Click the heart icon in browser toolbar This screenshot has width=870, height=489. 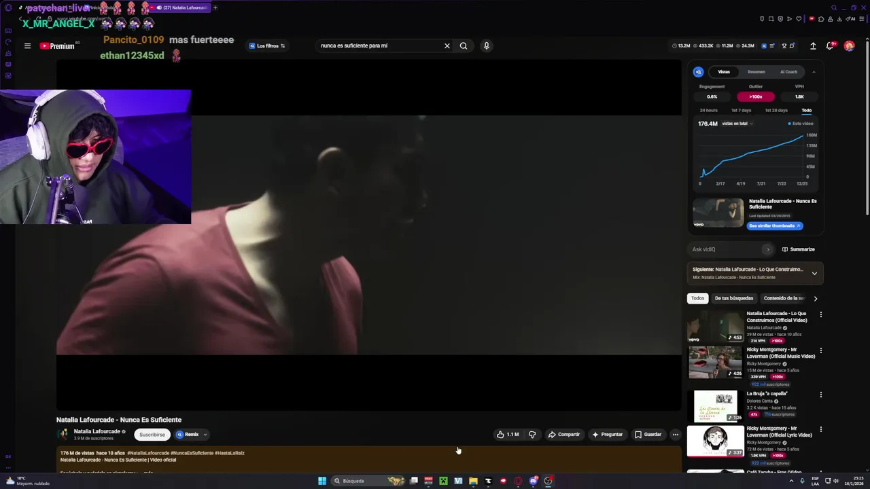pos(799,19)
